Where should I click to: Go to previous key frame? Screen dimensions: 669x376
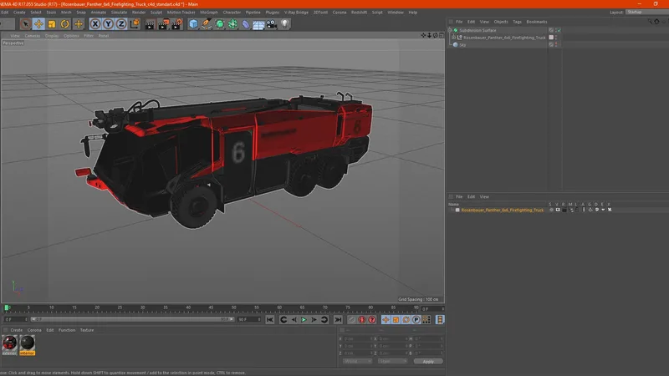click(x=283, y=320)
